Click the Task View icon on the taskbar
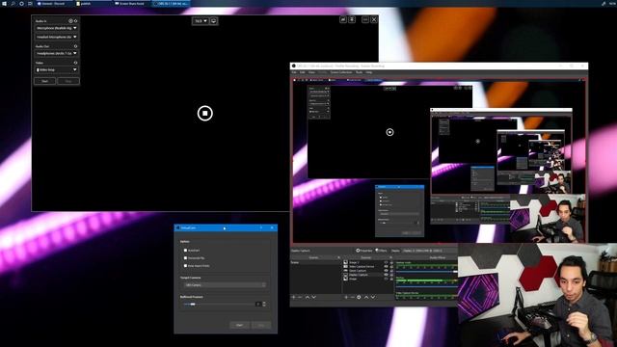The image size is (617, 347). 30,4
